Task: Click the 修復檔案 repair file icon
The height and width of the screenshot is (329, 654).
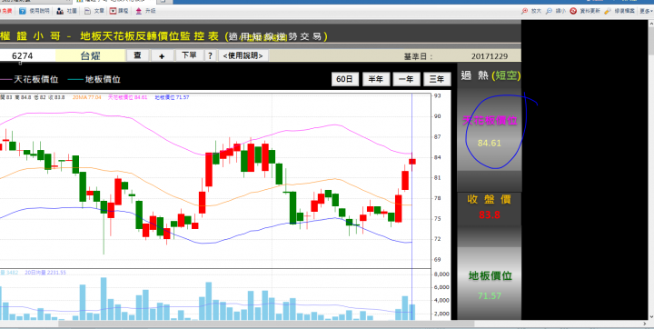Action: [x=608, y=11]
